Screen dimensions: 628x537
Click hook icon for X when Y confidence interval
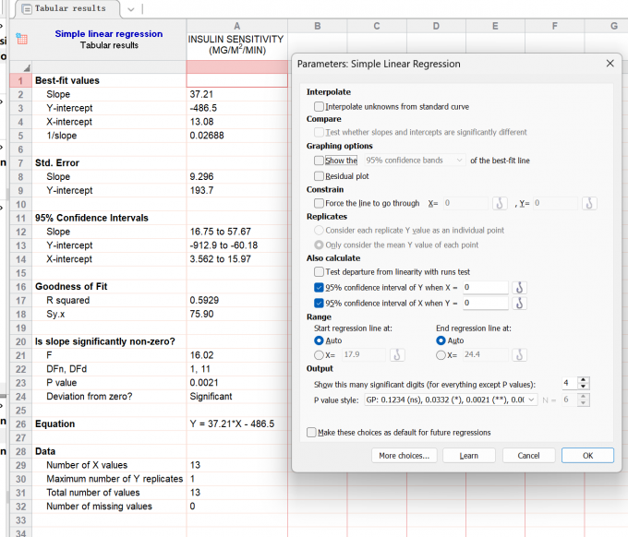click(x=519, y=303)
